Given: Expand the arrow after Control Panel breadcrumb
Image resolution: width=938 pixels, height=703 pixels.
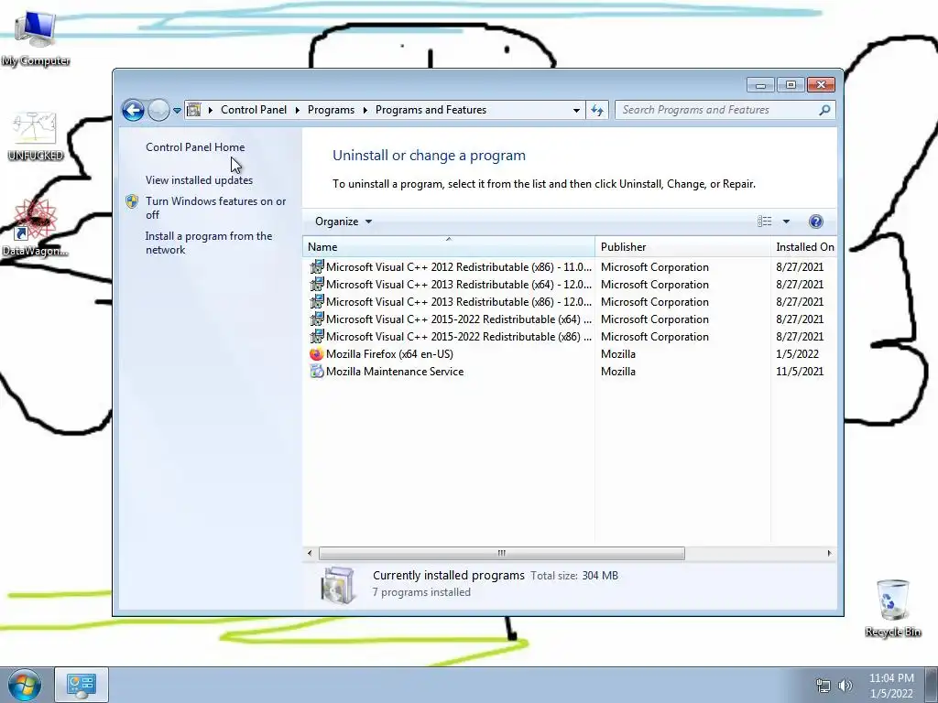Looking at the screenshot, I should [298, 111].
